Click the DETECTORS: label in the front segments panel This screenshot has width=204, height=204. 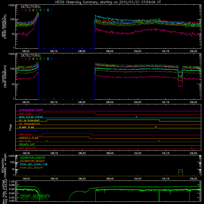[x=31, y=7]
